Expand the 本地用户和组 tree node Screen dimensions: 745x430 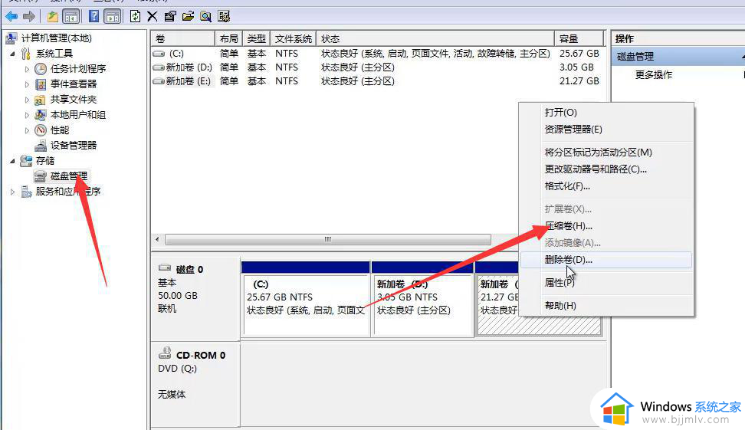click(27, 114)
